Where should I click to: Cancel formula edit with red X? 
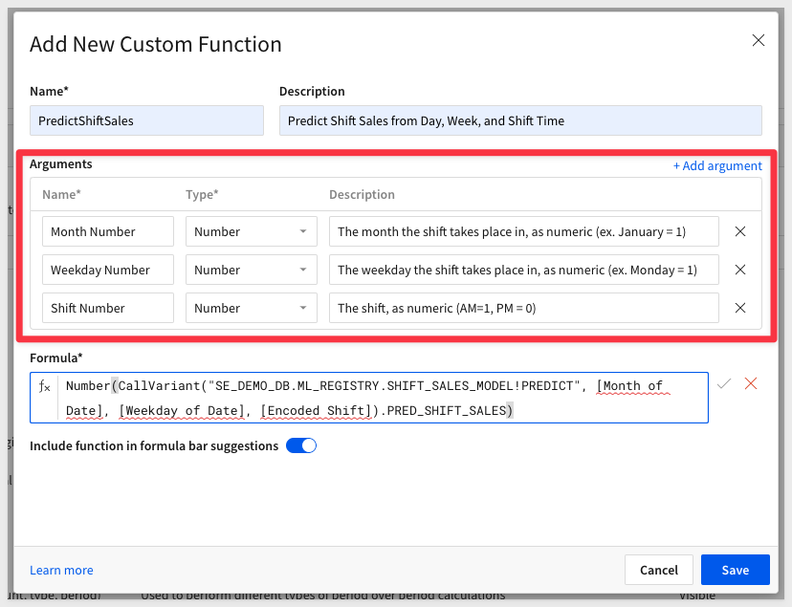pyautogui.click(x=751, y=383)
